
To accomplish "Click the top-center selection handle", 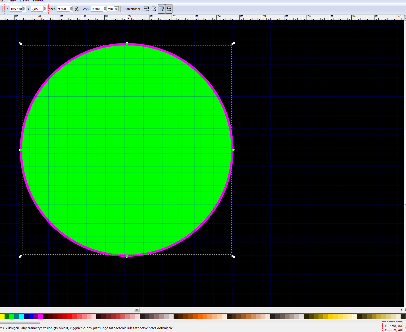I will tap(127, 43).
